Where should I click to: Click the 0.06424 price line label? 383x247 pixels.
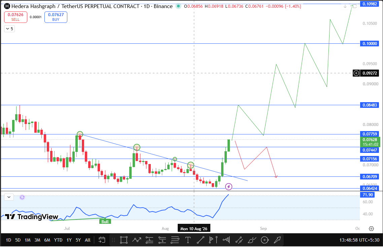point(370,188)
